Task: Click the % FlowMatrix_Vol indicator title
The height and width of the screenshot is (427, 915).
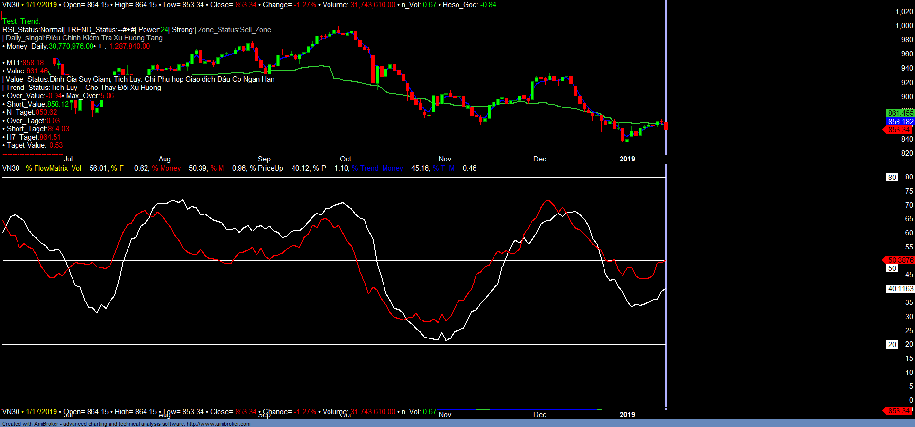Action: tap(54, 168)
